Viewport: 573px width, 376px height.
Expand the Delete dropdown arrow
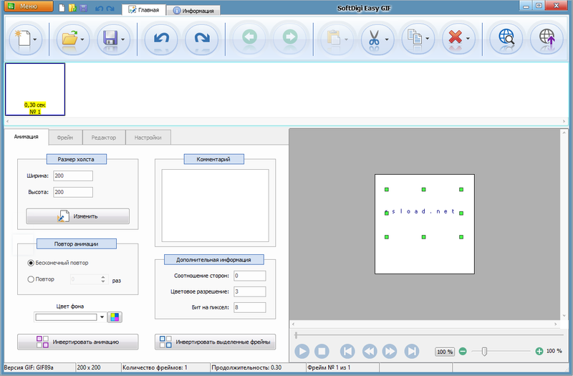point(468,39)
